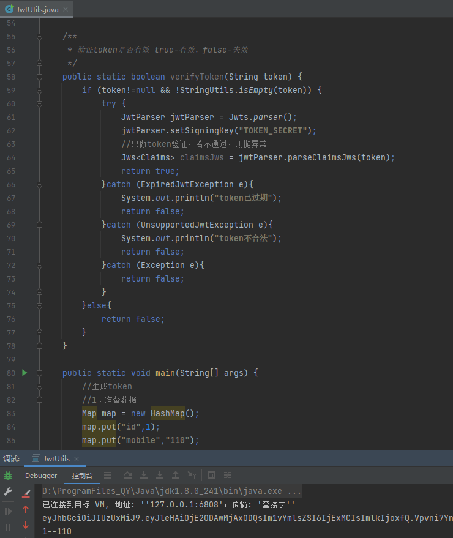
Task: Click line number 79 in the gutter
Action: click(11, 359)
